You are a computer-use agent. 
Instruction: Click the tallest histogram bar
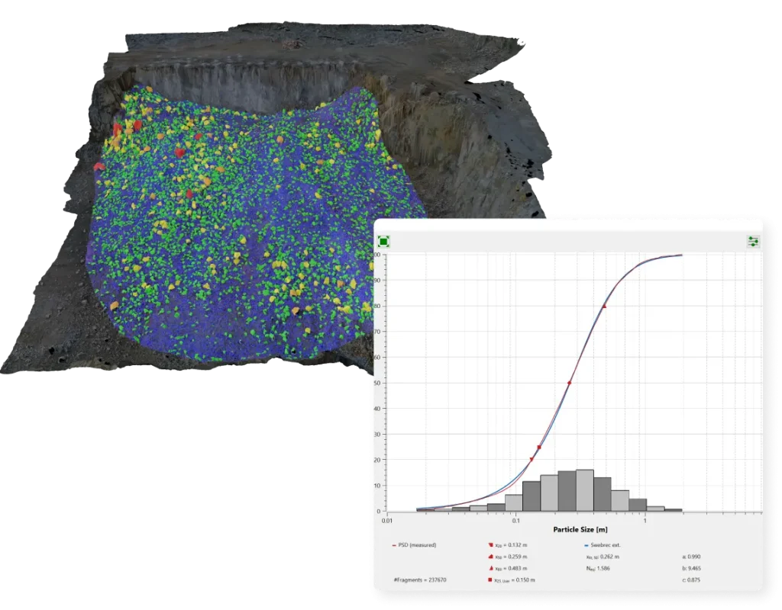585,490
